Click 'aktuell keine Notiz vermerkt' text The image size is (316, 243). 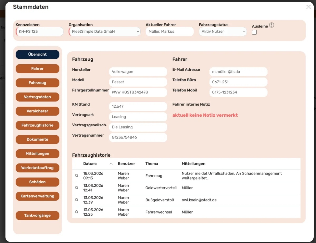click(x=205, y=115)
